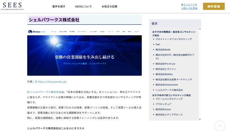Click the Sherpaworks website screenshot image
230x131 pixels.
click(84, 52)
